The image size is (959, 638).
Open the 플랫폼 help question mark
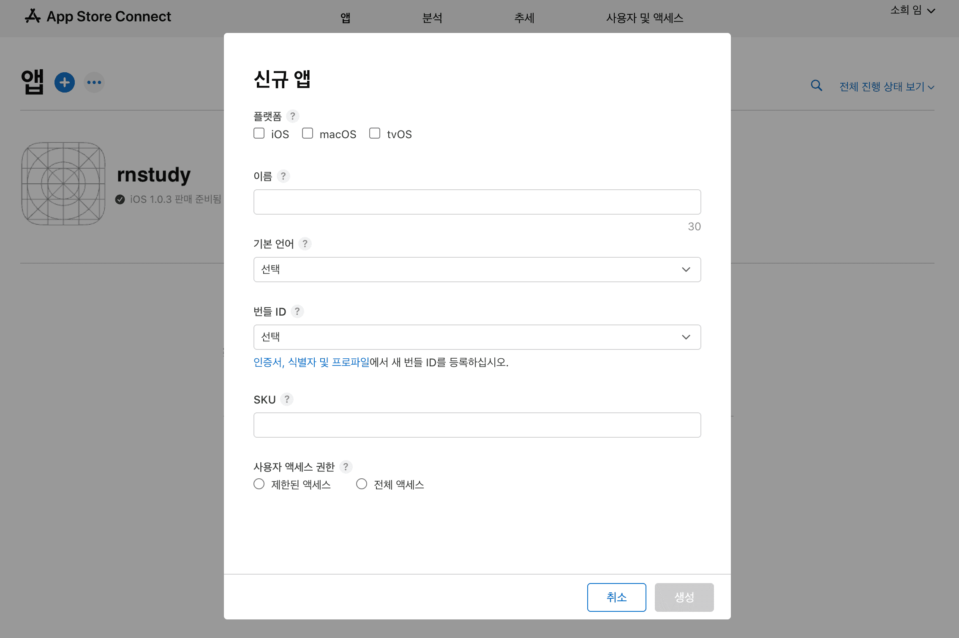point(293,116)
